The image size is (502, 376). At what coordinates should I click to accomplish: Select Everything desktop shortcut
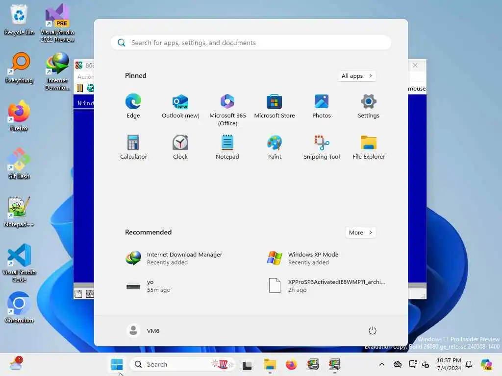(x=19, y=68)
